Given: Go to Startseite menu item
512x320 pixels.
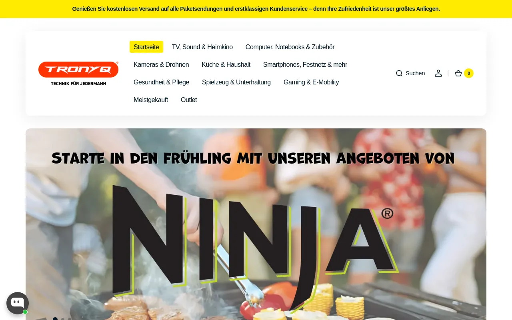Looking at the screenshot, I should pos(146,47).
